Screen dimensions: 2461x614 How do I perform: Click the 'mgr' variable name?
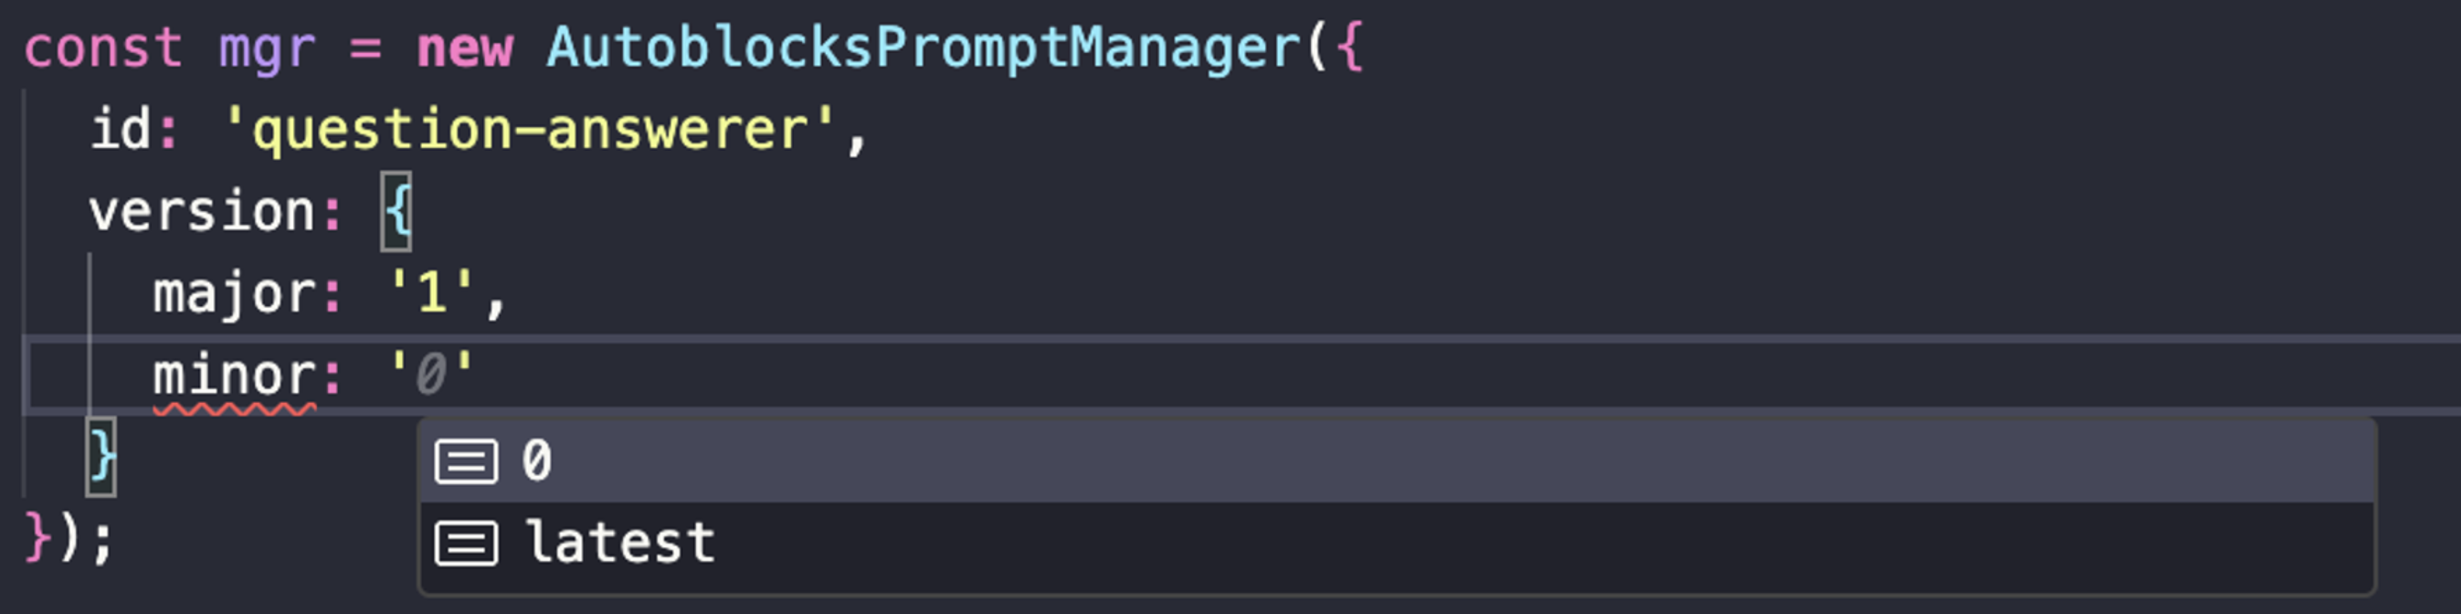267,48
